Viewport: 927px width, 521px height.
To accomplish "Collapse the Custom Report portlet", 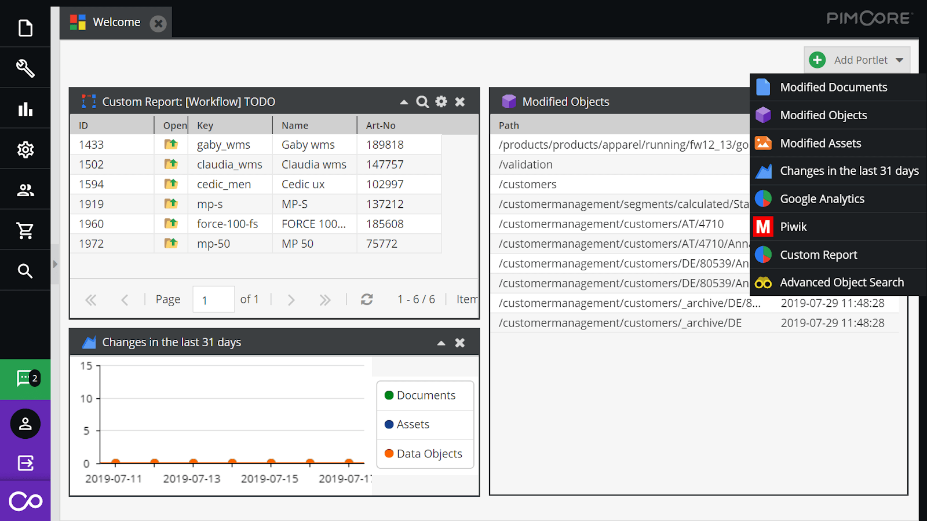I will [404, 101].
